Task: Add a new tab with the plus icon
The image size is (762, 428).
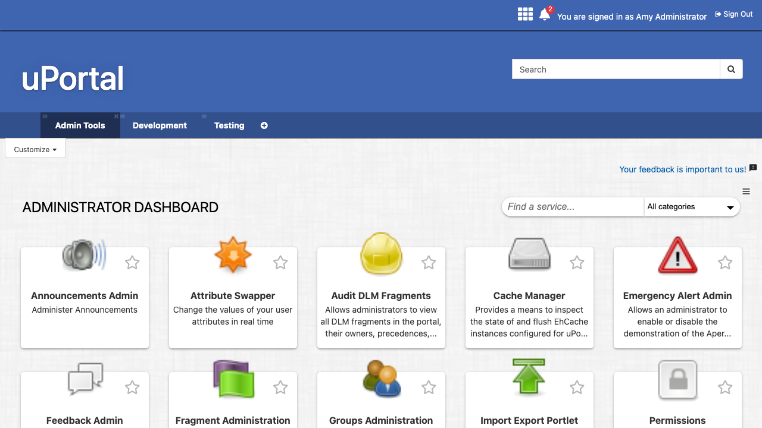Action: (264, 125)
